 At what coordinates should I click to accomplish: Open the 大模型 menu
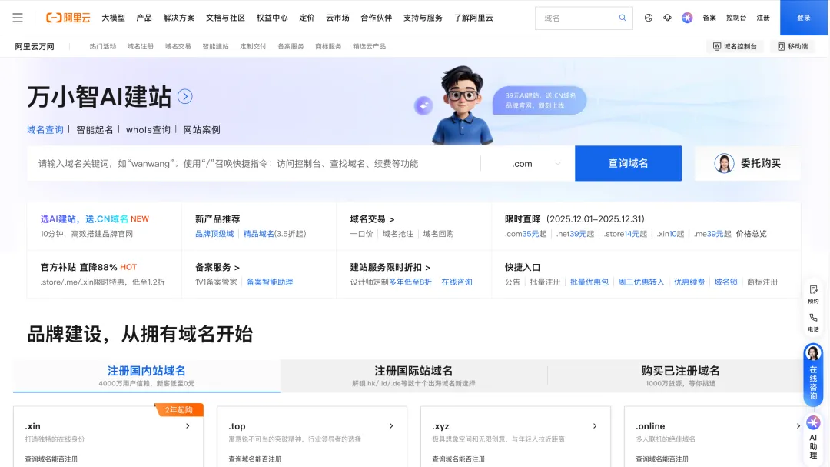113,18
